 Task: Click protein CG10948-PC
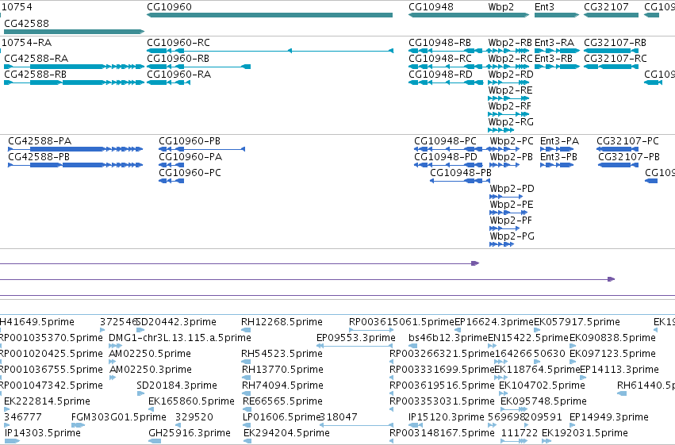pos(445,141)
